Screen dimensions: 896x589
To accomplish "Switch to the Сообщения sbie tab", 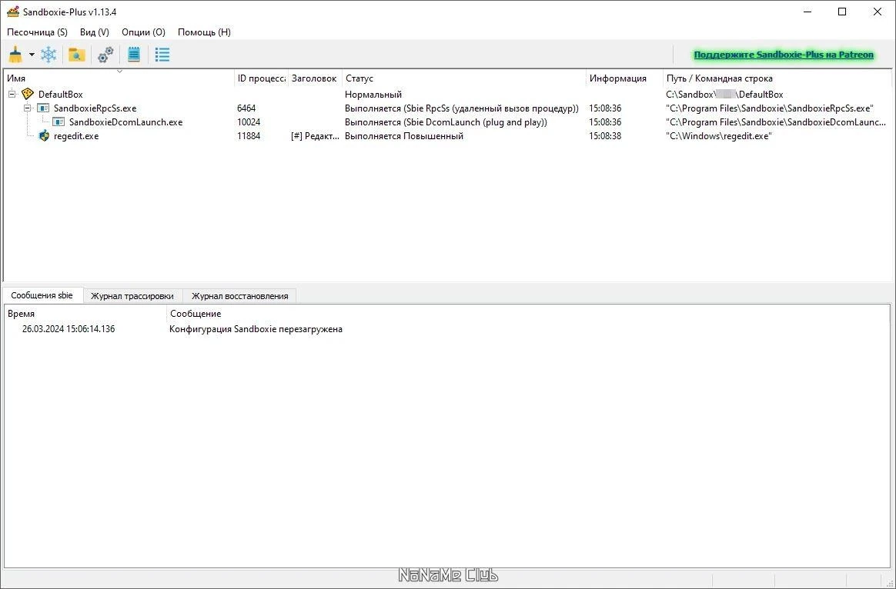I will [x=42, y=295].
